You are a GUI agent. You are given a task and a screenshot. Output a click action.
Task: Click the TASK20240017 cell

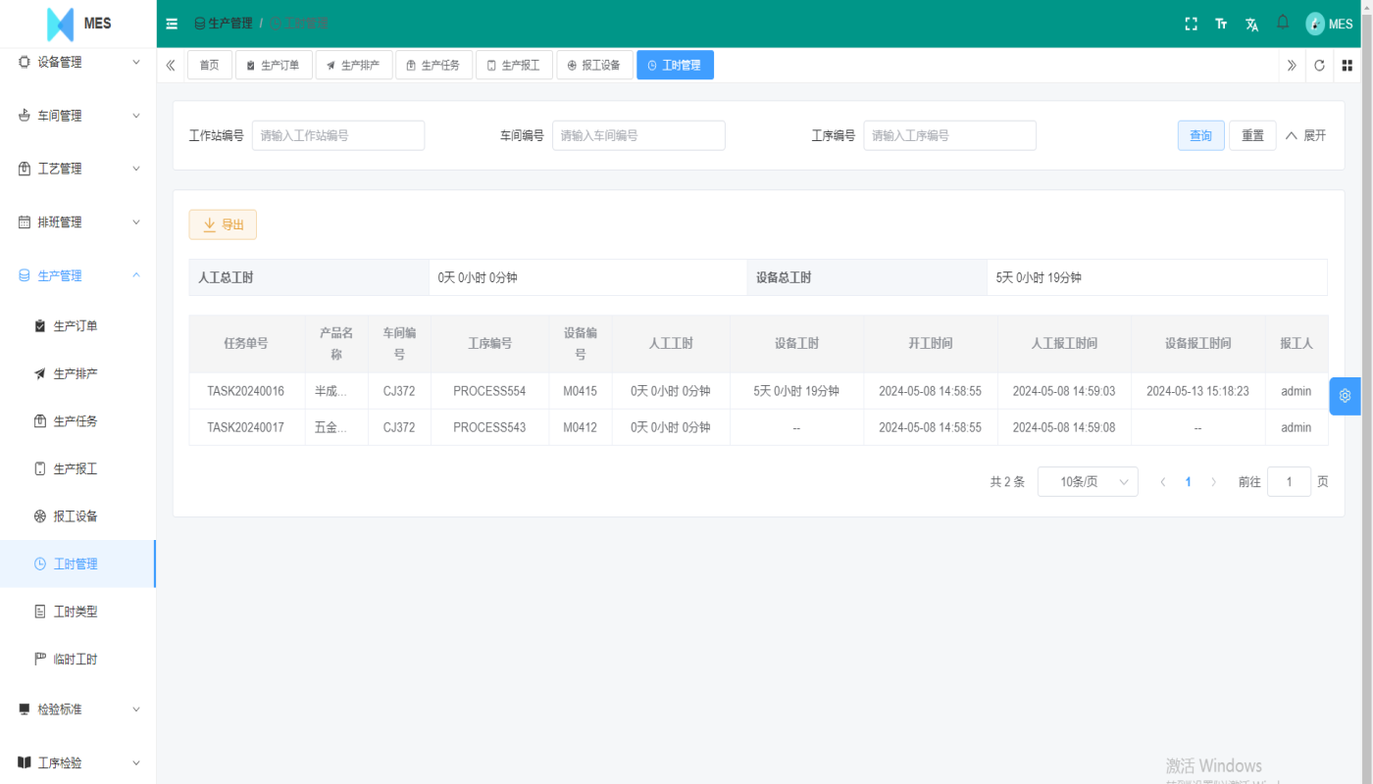246,427
